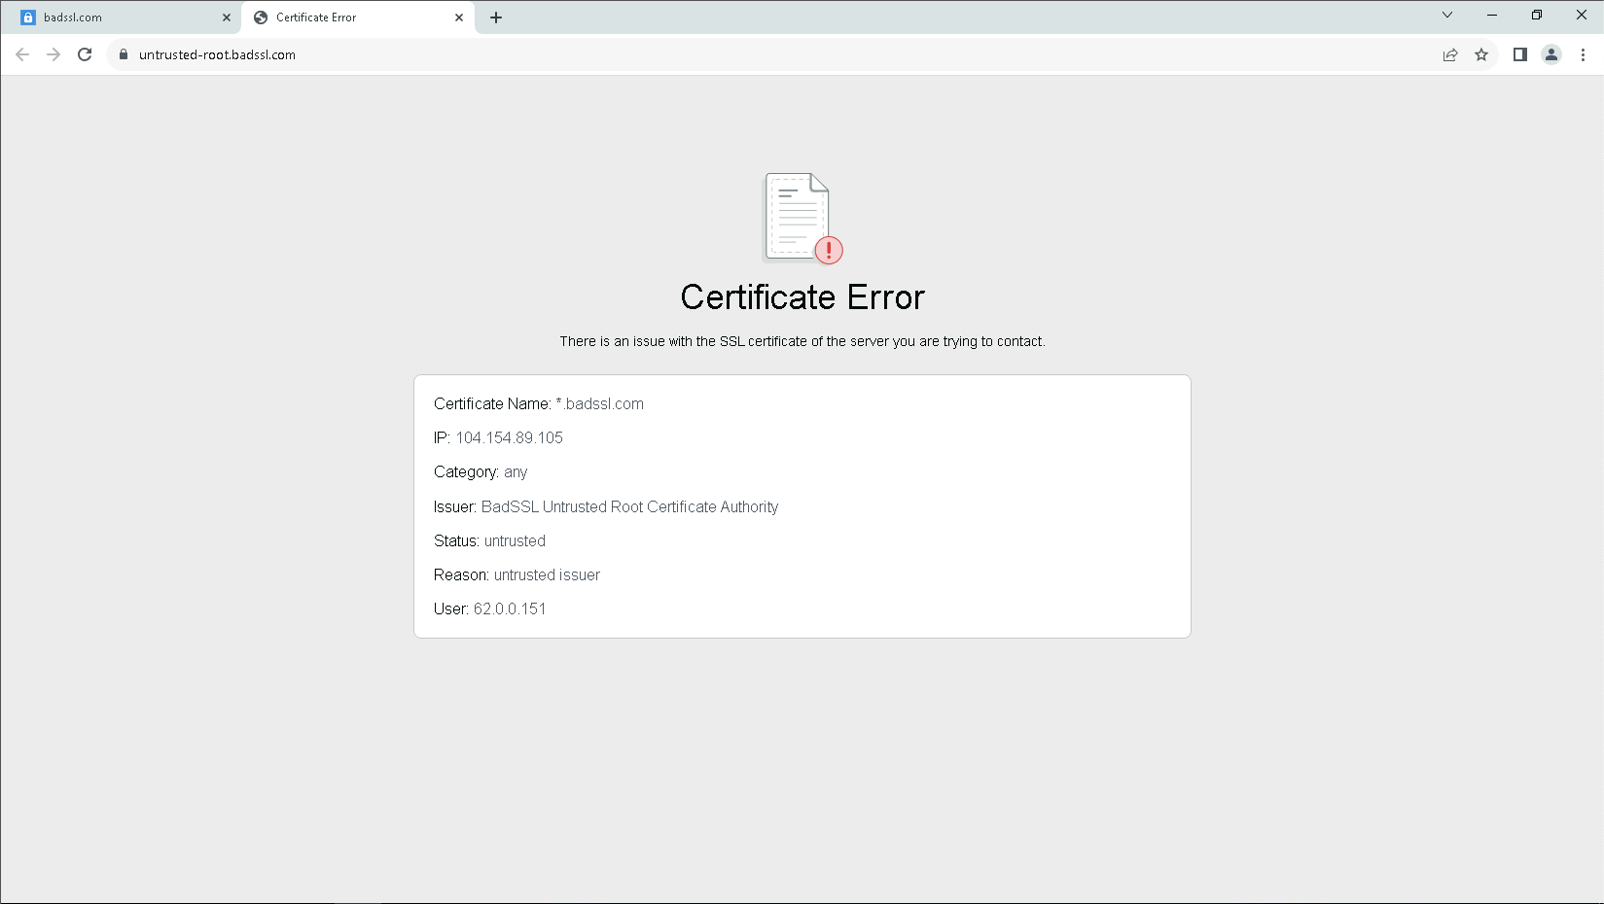Open the Chrome three-dot menu

point(1583,54)
